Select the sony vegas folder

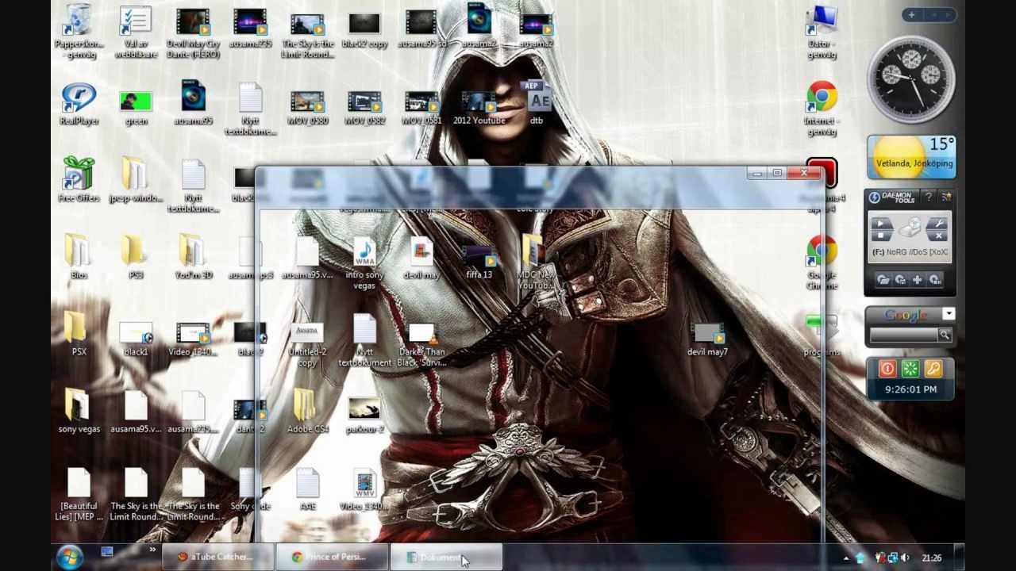pos(79,411)
